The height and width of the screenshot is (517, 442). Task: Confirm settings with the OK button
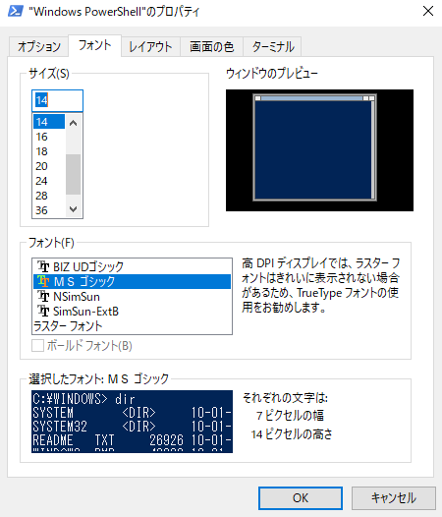coord(301,498)
